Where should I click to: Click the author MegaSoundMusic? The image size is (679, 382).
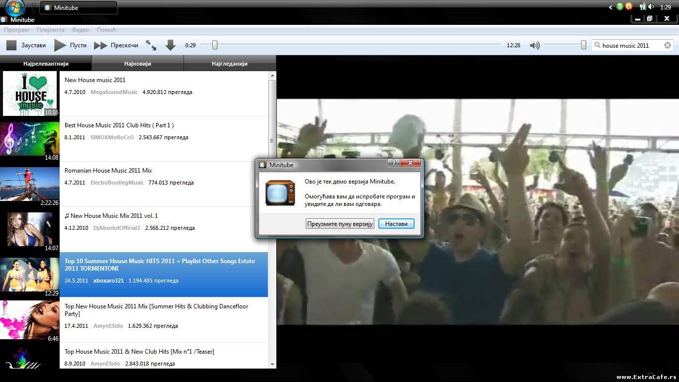(x=114, y=92)
